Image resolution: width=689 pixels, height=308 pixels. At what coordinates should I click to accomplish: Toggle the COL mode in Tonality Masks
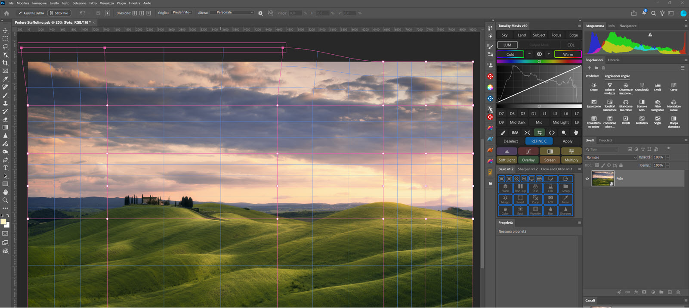click(x=571, y=45)
